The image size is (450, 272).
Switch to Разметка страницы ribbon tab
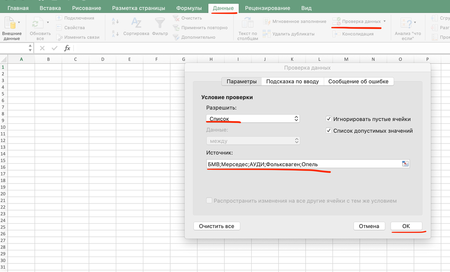point(139,8)
